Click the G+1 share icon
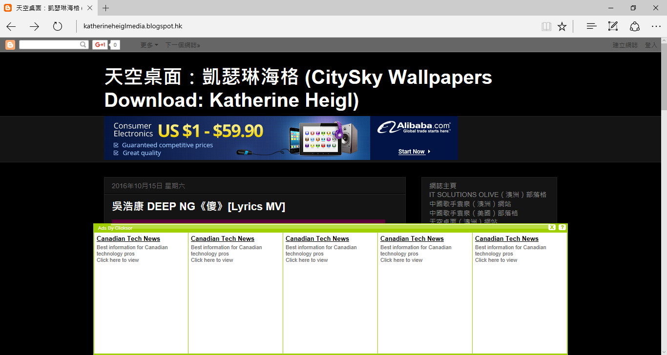This screenshot has height=355, width=667. pyautogui.click(x=100, y=44)
